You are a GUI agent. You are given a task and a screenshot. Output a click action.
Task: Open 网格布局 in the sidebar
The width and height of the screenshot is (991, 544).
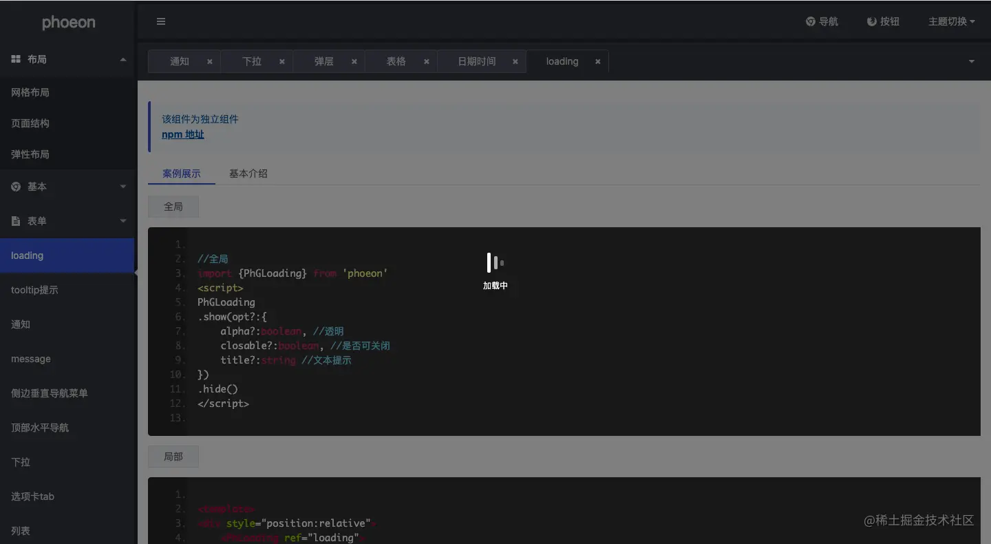(67, 92)
